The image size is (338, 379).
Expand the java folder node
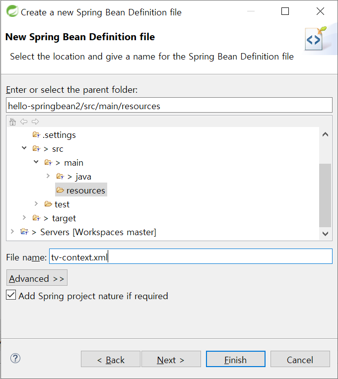(x=48, y=176)
